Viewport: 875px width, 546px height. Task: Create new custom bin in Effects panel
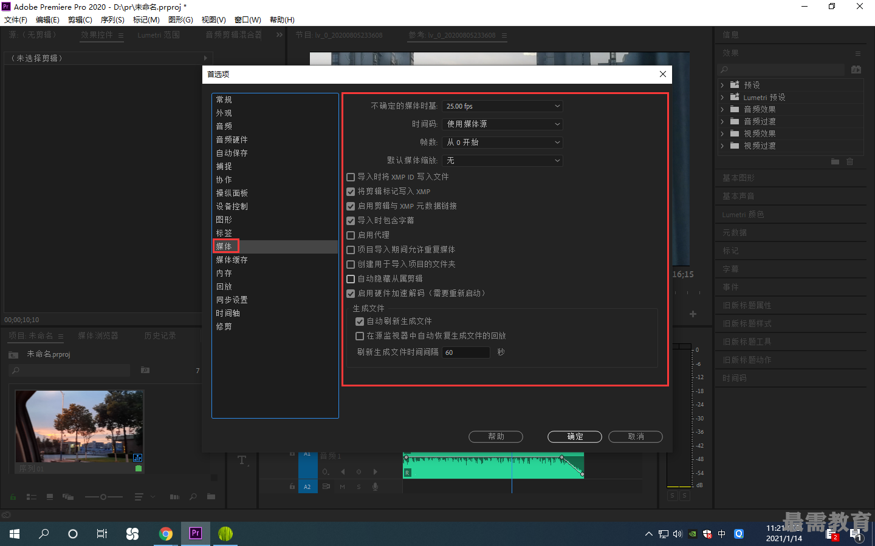(x=835, y=161)
